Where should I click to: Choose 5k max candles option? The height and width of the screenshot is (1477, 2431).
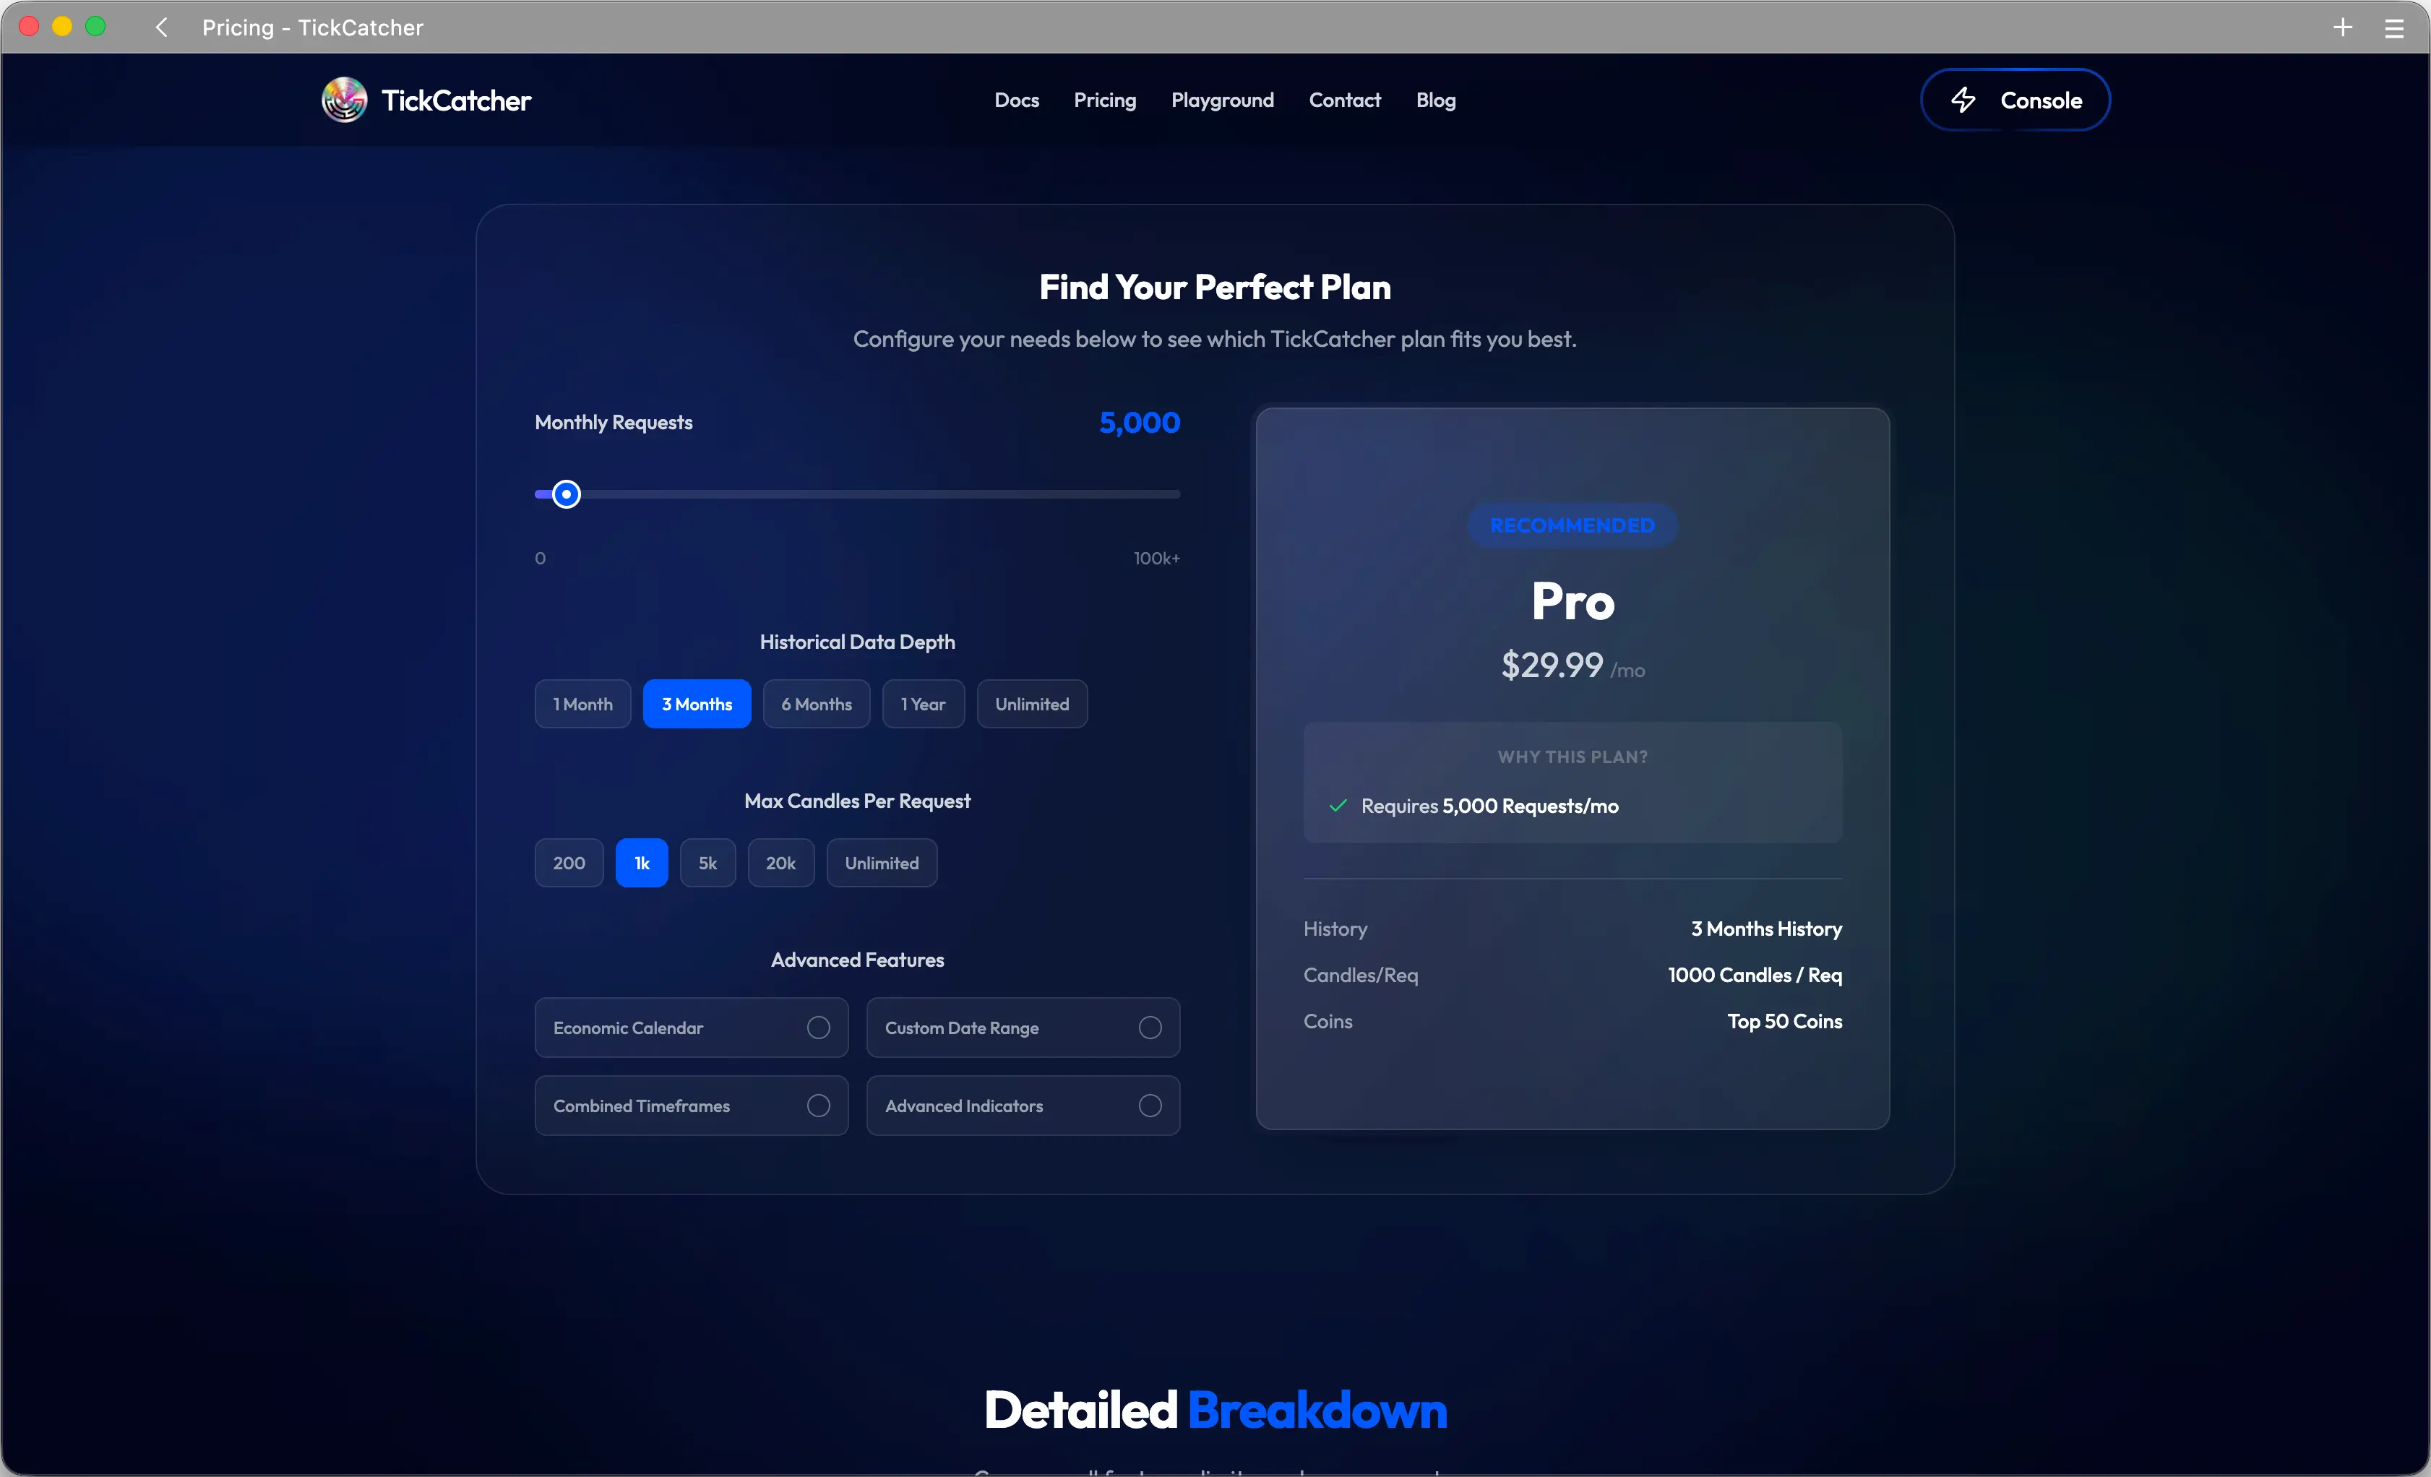pyautogui.click(x=707, y=862)
